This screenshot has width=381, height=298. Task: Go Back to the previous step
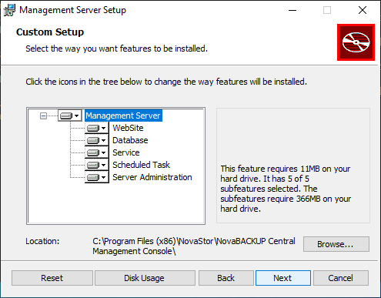(226, 278)
